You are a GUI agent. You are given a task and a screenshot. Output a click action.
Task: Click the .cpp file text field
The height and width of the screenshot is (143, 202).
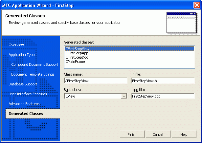coord(163,96)
